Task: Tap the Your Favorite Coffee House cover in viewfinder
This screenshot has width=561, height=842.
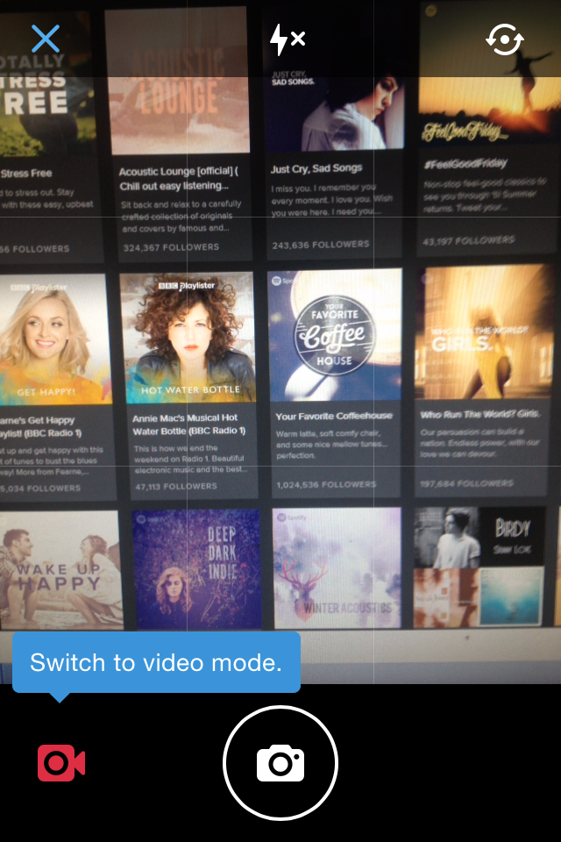Action: 335,334
